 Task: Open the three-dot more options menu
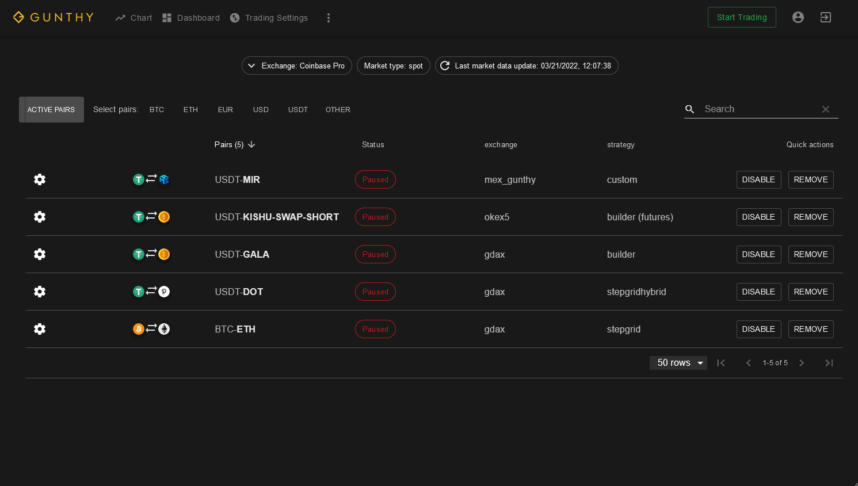point(329,18)
